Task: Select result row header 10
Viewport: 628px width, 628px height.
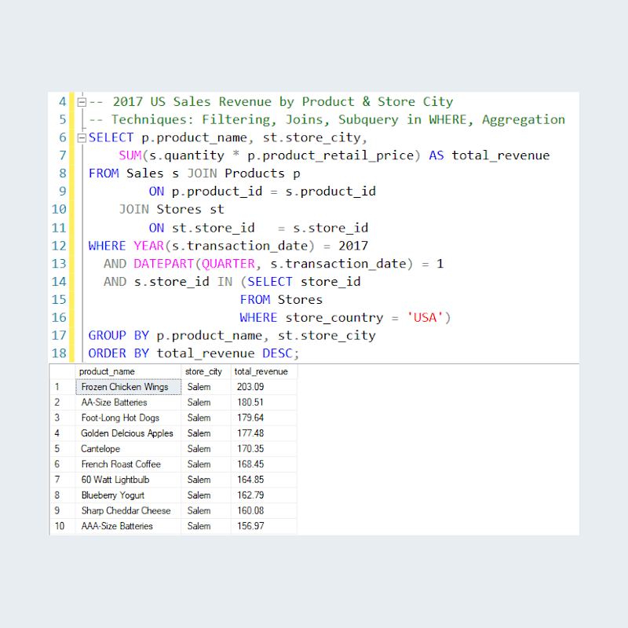Action: [x=63, y=526]
